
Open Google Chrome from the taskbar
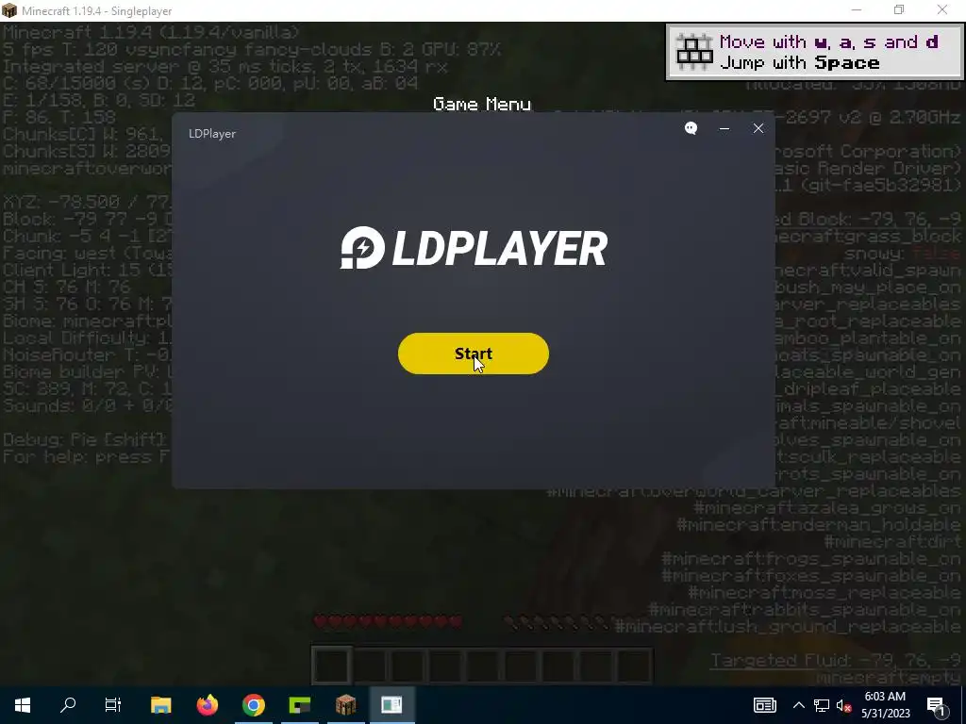pos(253,705)
